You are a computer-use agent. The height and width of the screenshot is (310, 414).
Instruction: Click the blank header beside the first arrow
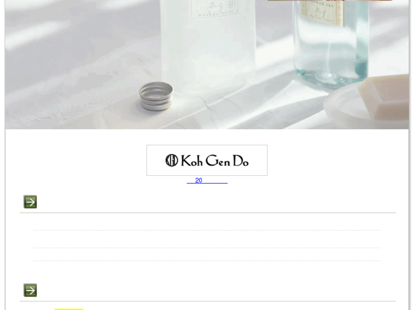click(216, 202)
